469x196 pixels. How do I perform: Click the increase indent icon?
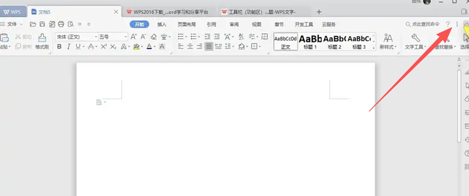click(217, 37)
